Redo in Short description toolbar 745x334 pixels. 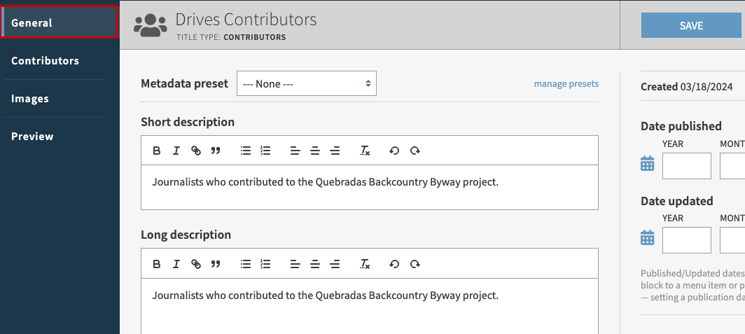[x=415, y=151]
